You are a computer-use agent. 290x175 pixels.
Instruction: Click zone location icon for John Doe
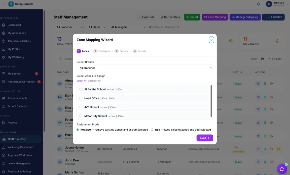tap(265, 162)
